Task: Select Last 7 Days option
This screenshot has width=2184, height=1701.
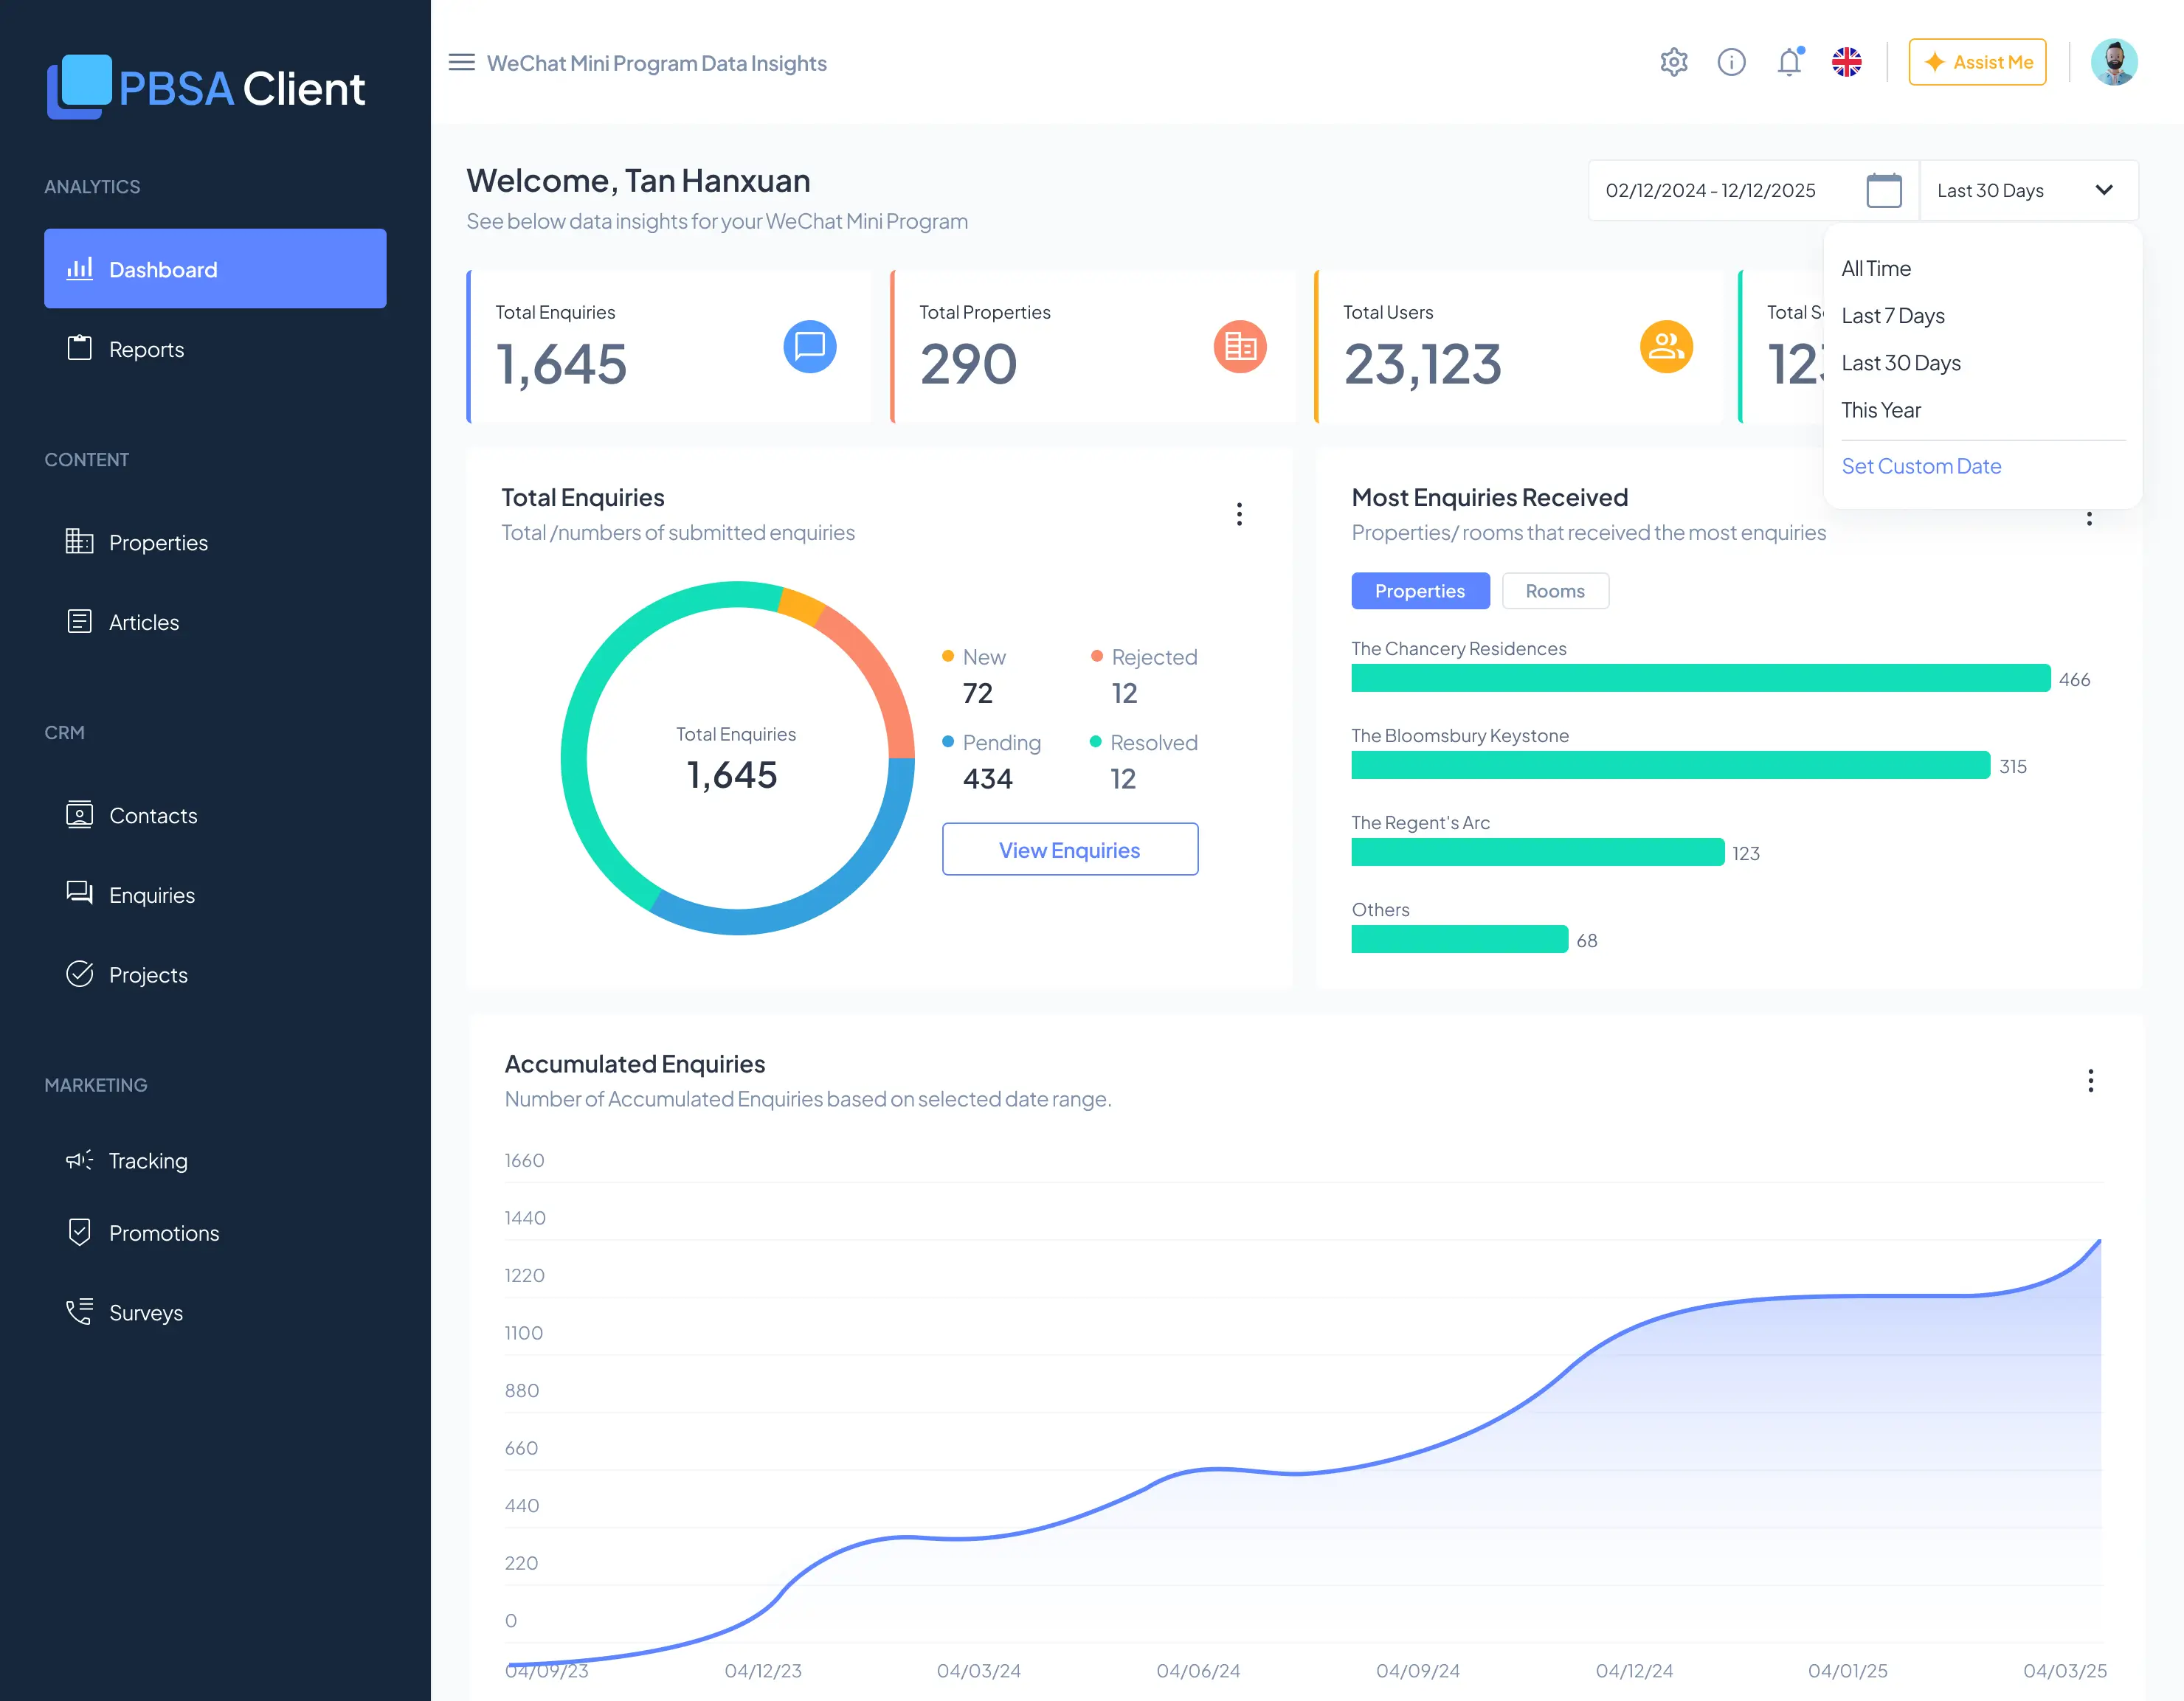Action: (1893, 315)
